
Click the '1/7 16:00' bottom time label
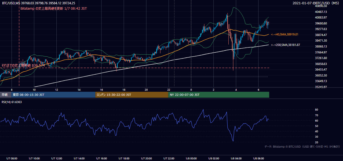[x=101, y=158]
